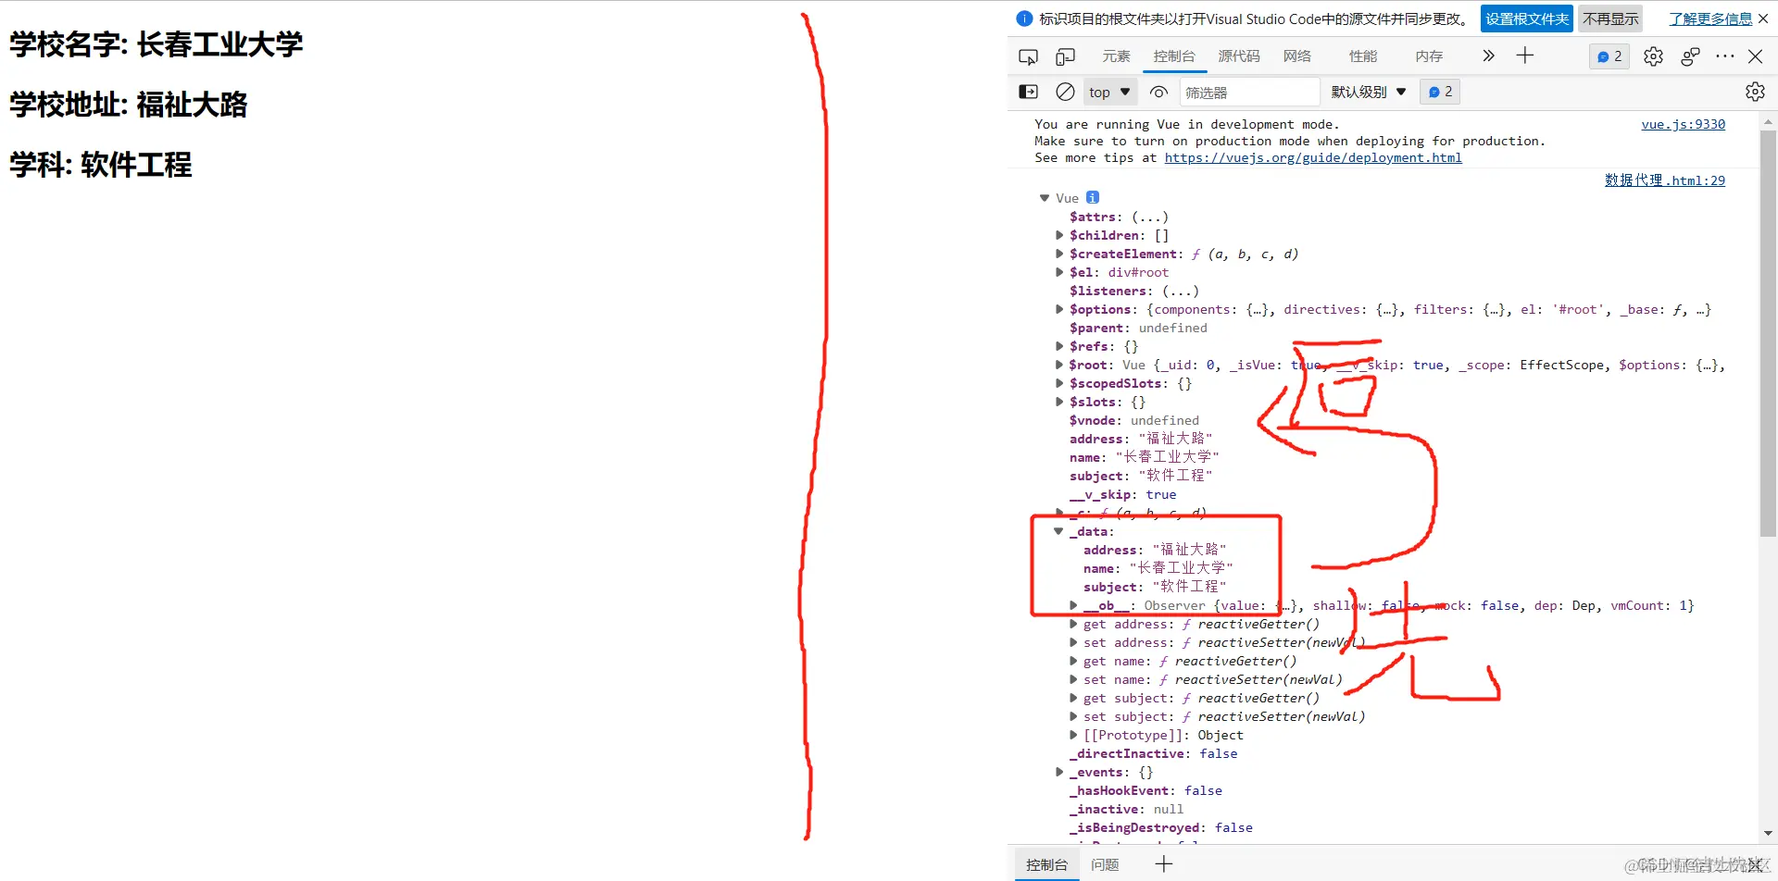Expand the $children entry
This screenshot has width=1778, height=881.
pos(1059,235)
